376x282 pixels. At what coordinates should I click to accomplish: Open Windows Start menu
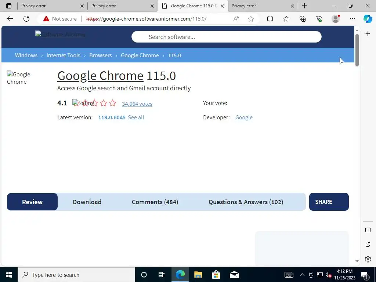(9, 275)
